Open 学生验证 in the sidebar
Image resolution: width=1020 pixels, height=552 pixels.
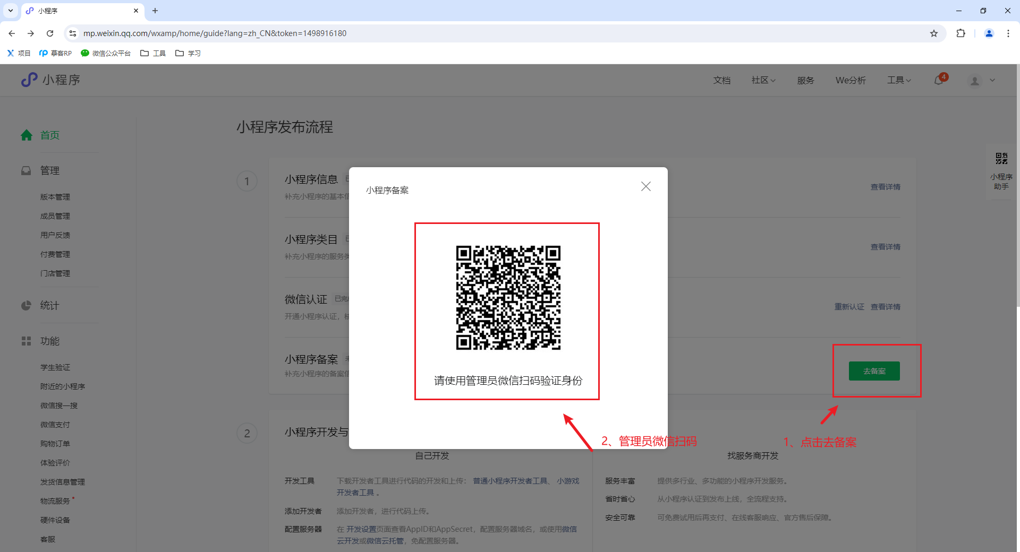click(x=55, y=367)
